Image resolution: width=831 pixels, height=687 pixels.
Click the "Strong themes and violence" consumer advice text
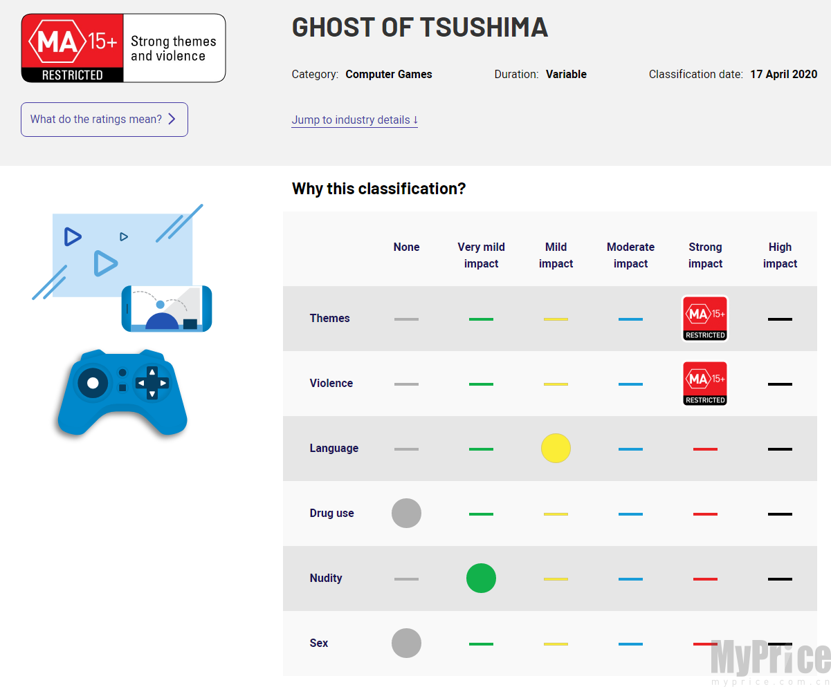[x=174, y=49]
